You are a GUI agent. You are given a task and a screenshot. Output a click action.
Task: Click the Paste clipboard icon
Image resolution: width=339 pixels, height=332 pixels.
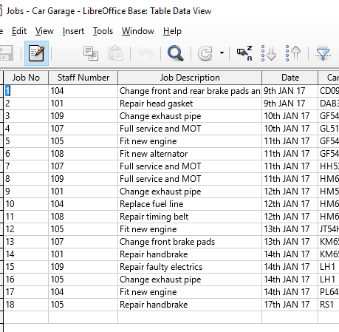click(x=116, y=53)
